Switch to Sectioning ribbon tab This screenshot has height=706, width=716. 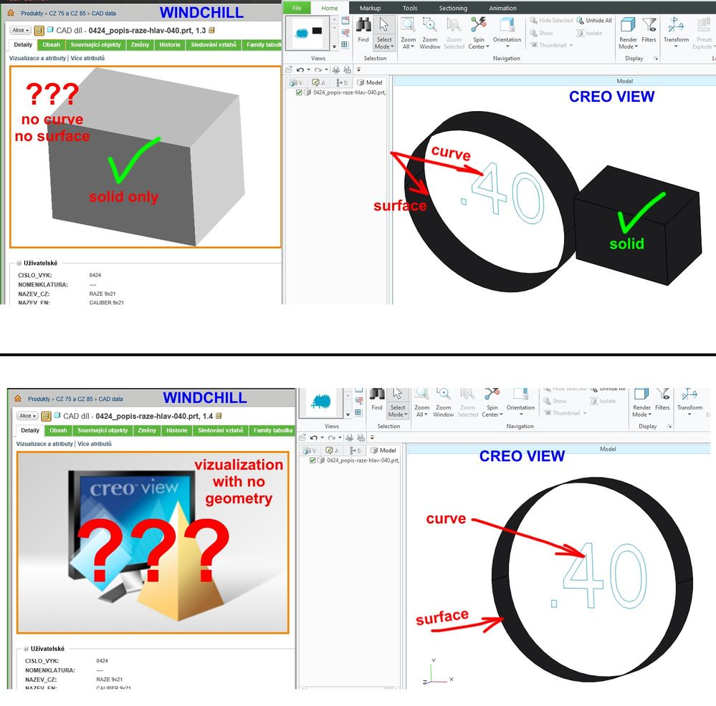(453, 8)
